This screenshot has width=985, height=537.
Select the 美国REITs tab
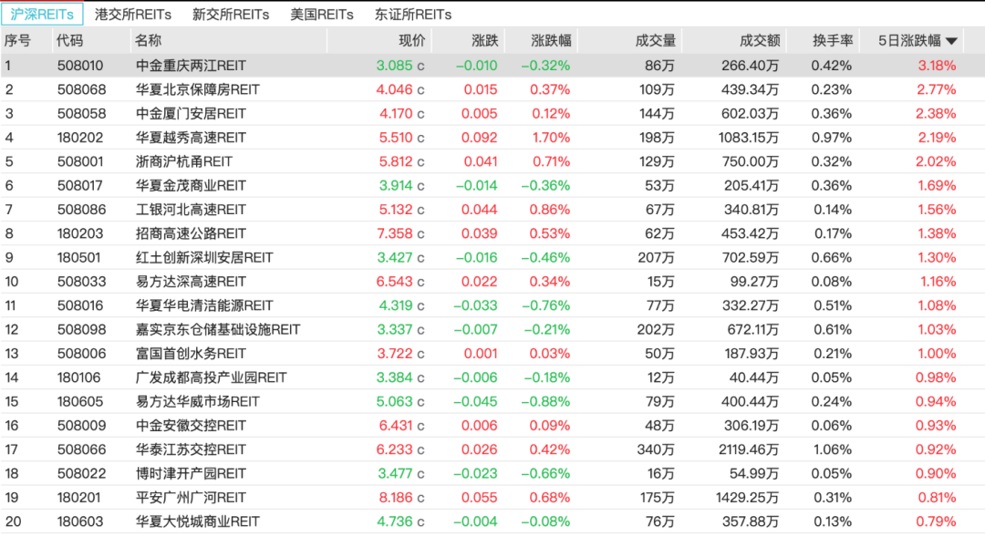point(322,15)
